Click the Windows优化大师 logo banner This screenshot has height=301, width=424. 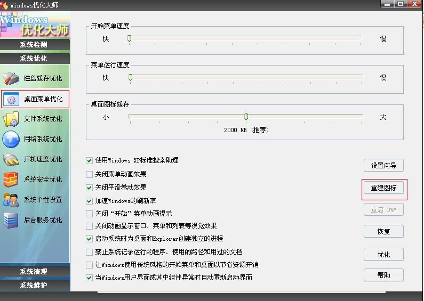point(35,25)
